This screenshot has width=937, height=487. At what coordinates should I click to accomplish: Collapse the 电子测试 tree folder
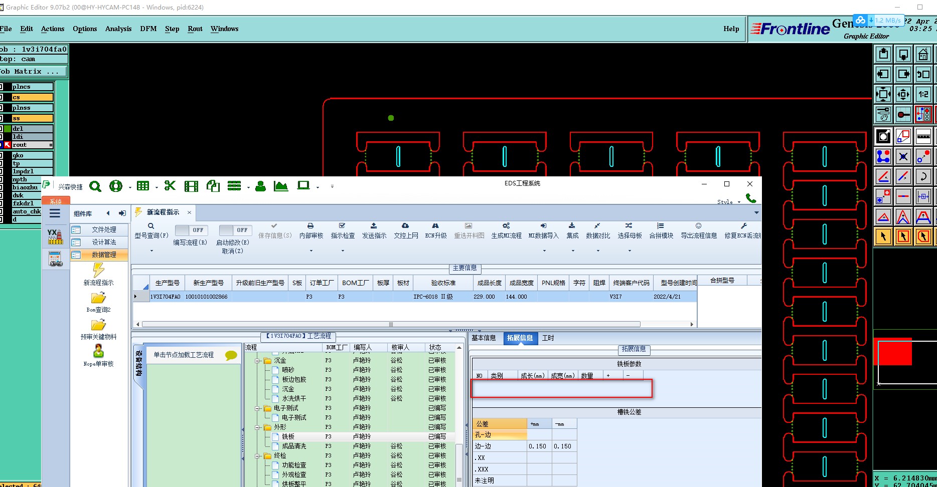coord(258,408)
